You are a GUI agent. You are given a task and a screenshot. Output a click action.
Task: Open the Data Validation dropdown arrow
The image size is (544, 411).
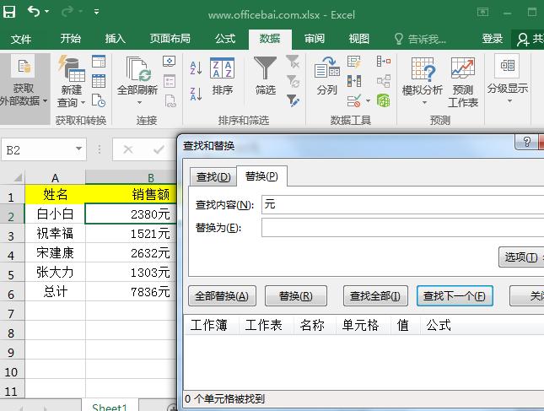click(368, 101)
